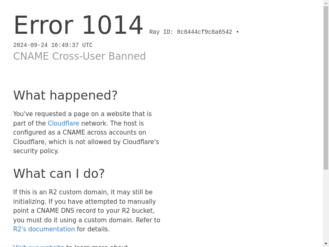Open the R2's documentation link
This screenshot has height=247, width=329.
[44, 229]
